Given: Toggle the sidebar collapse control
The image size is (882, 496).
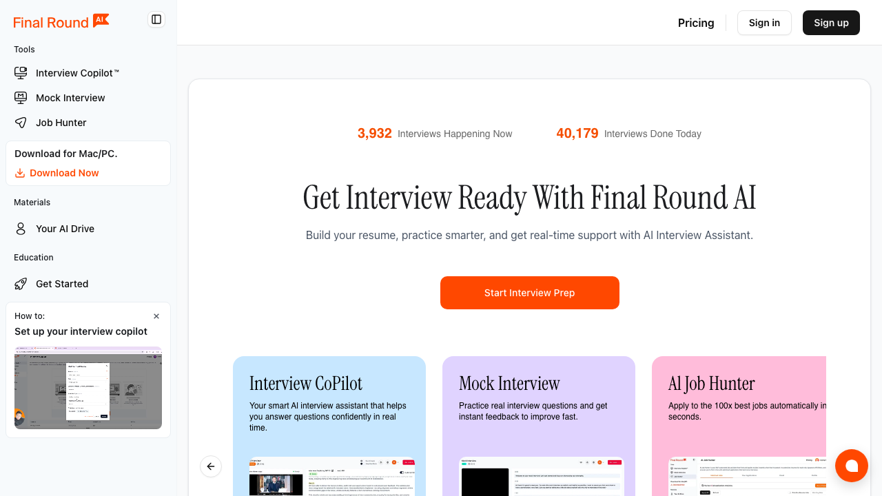Looking at the screenshot, I should coord(156,19).
